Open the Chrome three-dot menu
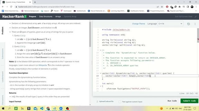The width and height of the screenshot is (199, 111). (196, 7)
